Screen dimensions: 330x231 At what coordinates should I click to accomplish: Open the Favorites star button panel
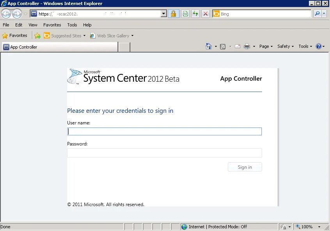(x=15, y=35)
